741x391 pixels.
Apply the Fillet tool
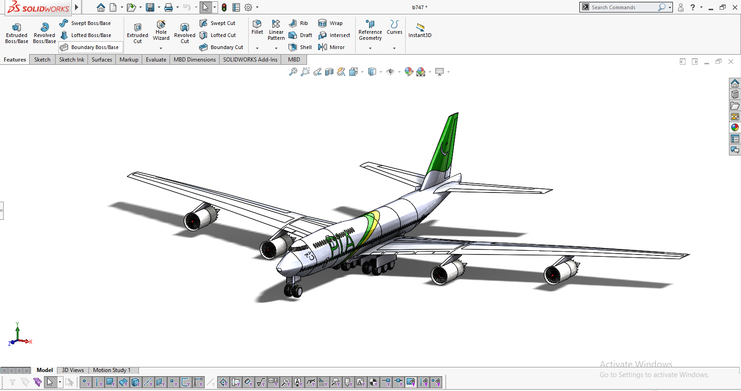[x=257, y=27]
